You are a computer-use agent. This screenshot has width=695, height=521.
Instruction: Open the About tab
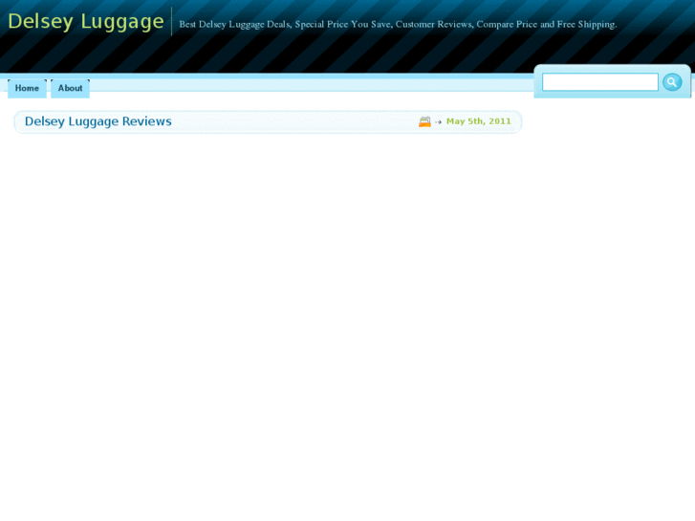70,88
